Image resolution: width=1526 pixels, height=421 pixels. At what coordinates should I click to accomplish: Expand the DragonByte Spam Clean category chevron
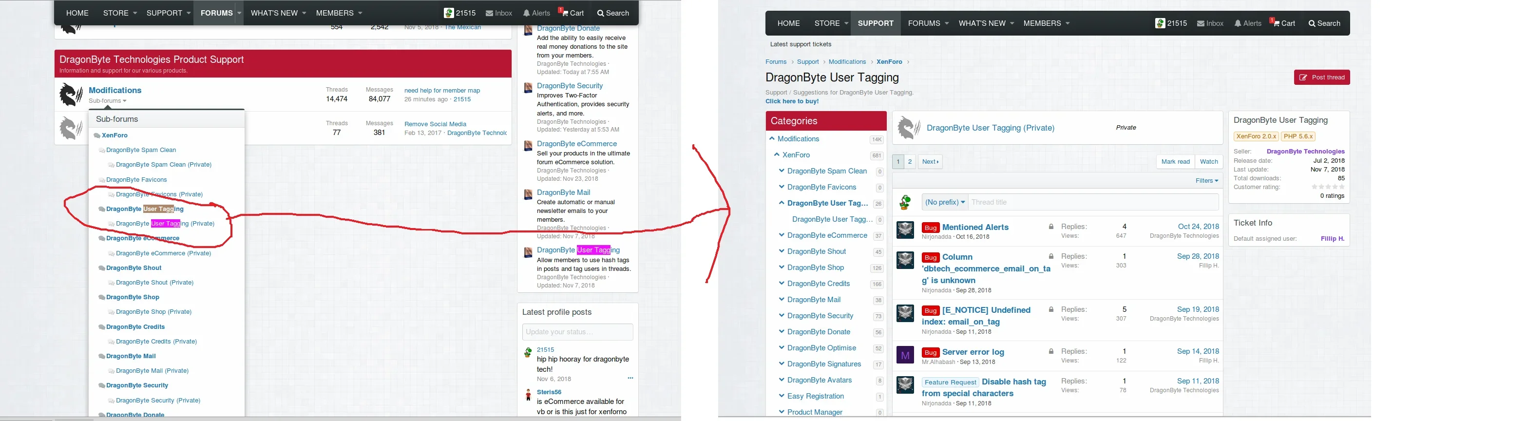point(782,171)
